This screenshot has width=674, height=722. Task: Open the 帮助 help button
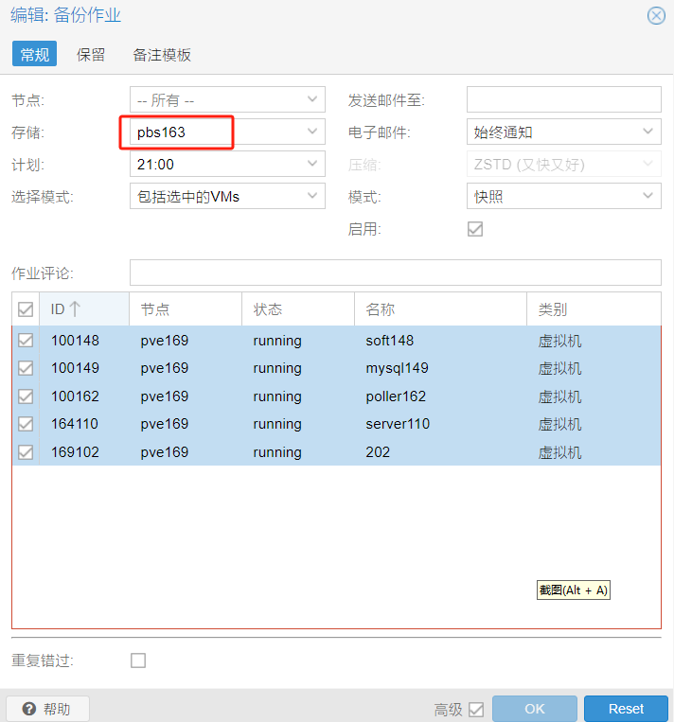click(47, 709)
